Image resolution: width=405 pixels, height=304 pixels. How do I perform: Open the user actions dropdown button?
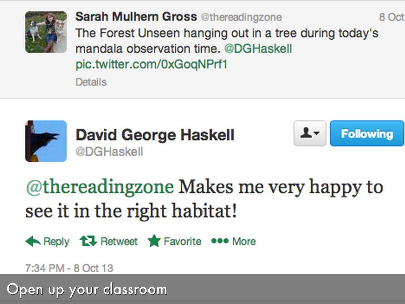pyautogui.click(x=310, y=133)
